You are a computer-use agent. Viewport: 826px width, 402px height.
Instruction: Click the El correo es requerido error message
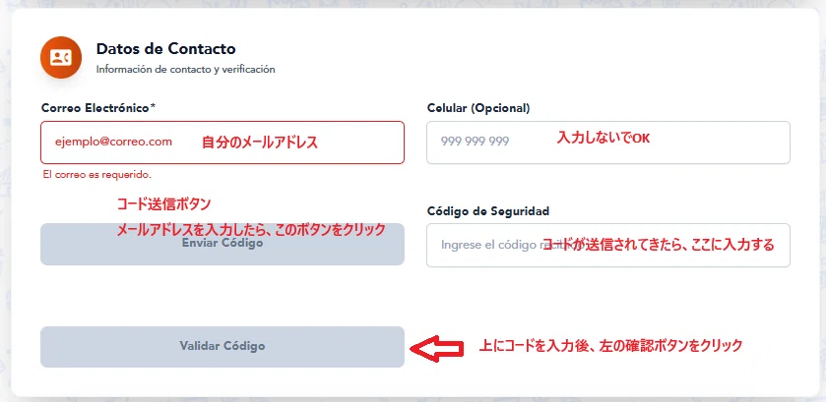point(97,175)
